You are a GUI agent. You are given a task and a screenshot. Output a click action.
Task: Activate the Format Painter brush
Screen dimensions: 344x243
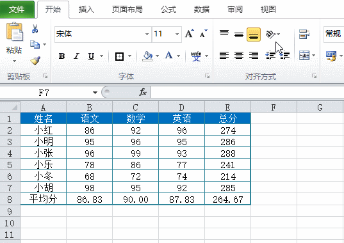(x=35, y=60)
